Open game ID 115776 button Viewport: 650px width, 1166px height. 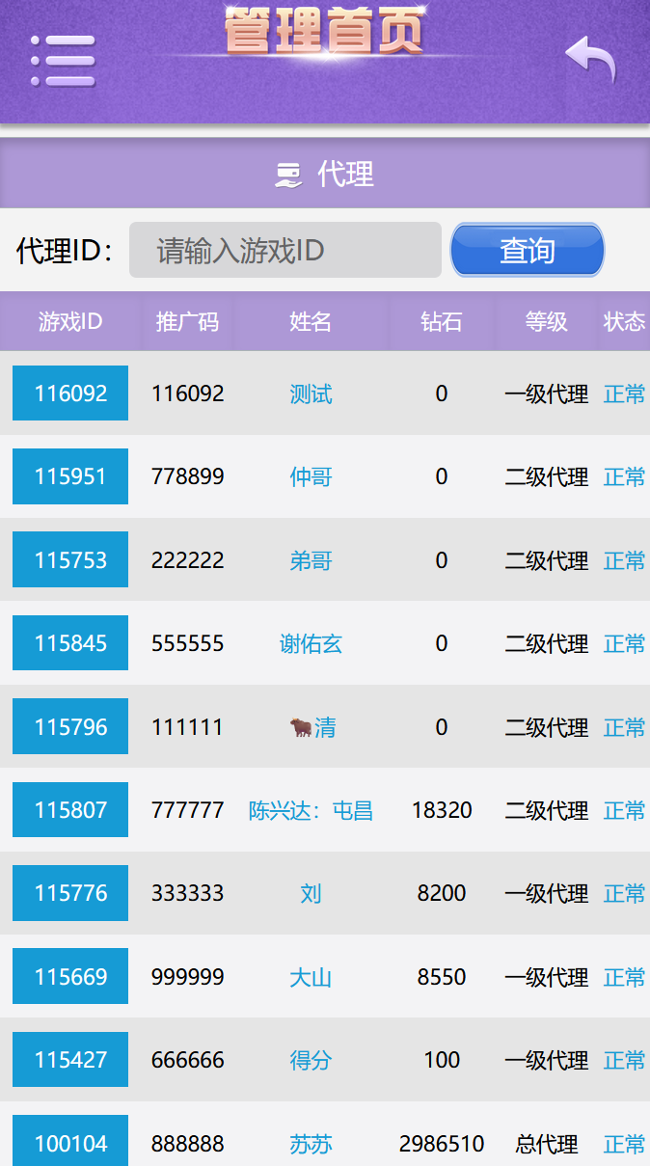pyautogui.click(x=70, y=893)
